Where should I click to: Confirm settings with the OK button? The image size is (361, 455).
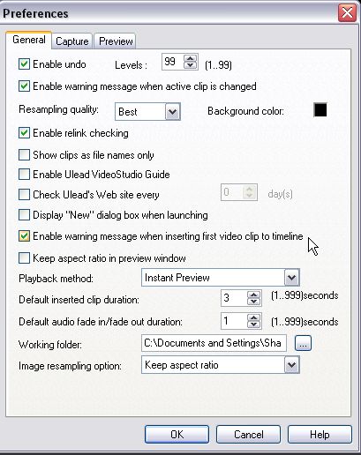click(x=177, y=435)
